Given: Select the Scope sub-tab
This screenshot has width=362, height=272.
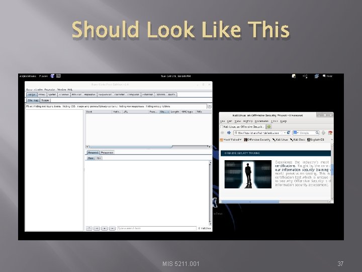Looking at the screenshot, I should coord(45,100).
